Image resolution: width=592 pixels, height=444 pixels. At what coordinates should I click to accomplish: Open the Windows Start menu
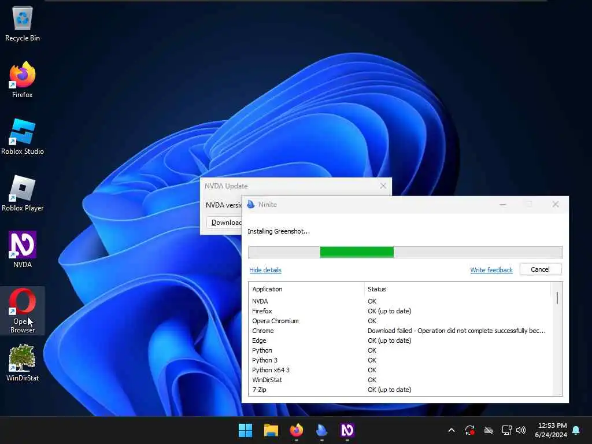[x=245, y=430]
